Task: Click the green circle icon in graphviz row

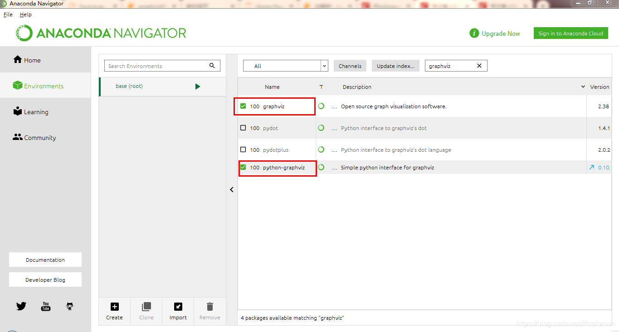Action: (321, 106)
